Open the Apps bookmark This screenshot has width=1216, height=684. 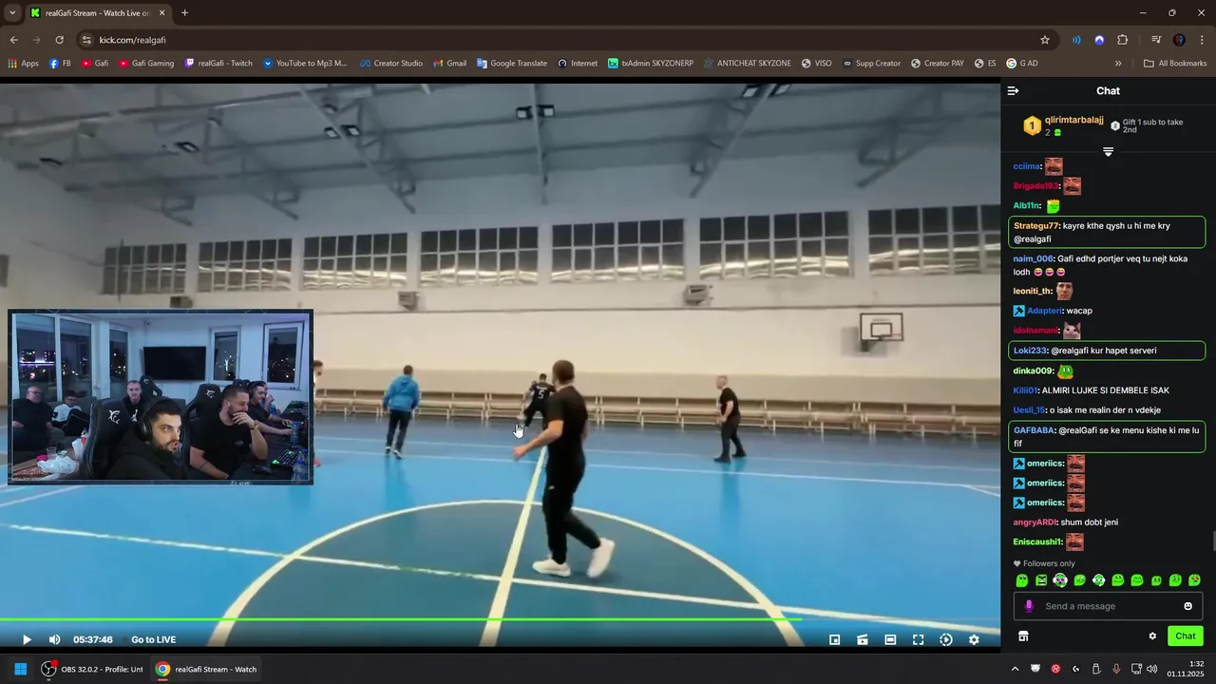pos(23,64)
